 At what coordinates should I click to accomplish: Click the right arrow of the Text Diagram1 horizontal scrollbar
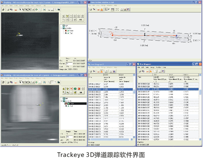point(132,139)
